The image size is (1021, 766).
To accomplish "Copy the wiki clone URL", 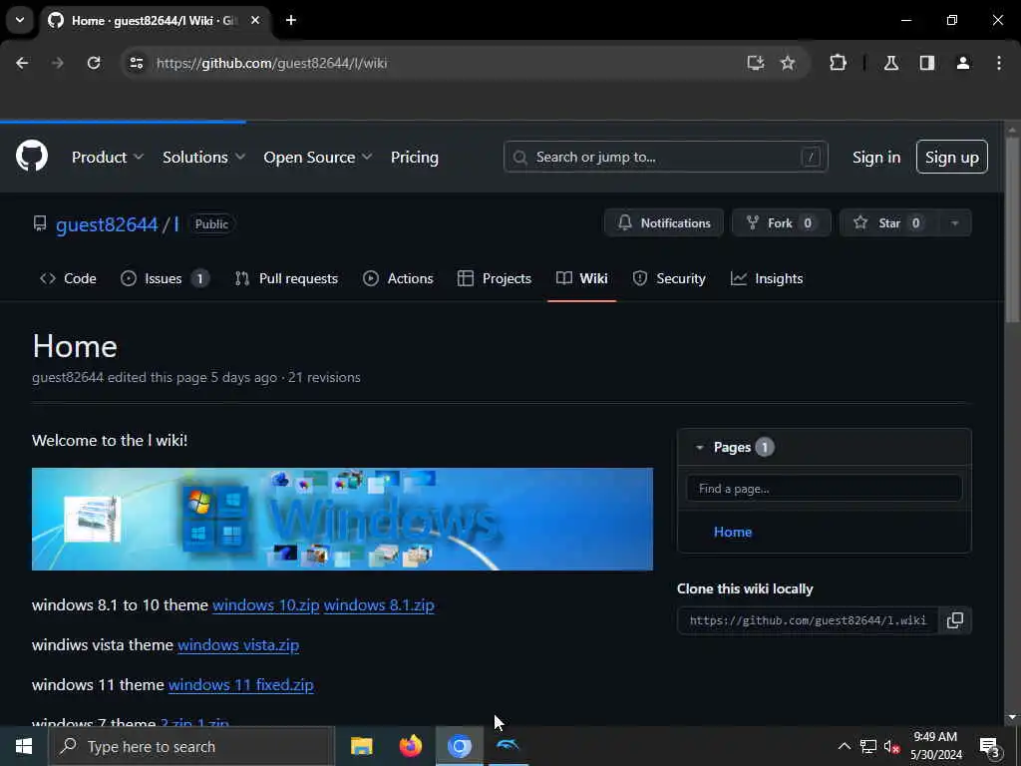I will 954,620.
